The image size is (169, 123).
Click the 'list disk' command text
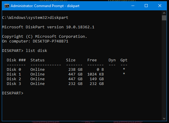click(36, 51)
